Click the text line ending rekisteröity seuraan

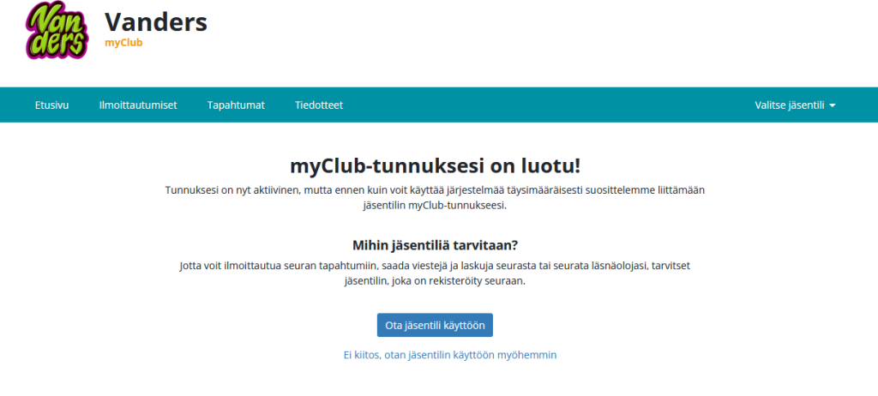point(439,281)
